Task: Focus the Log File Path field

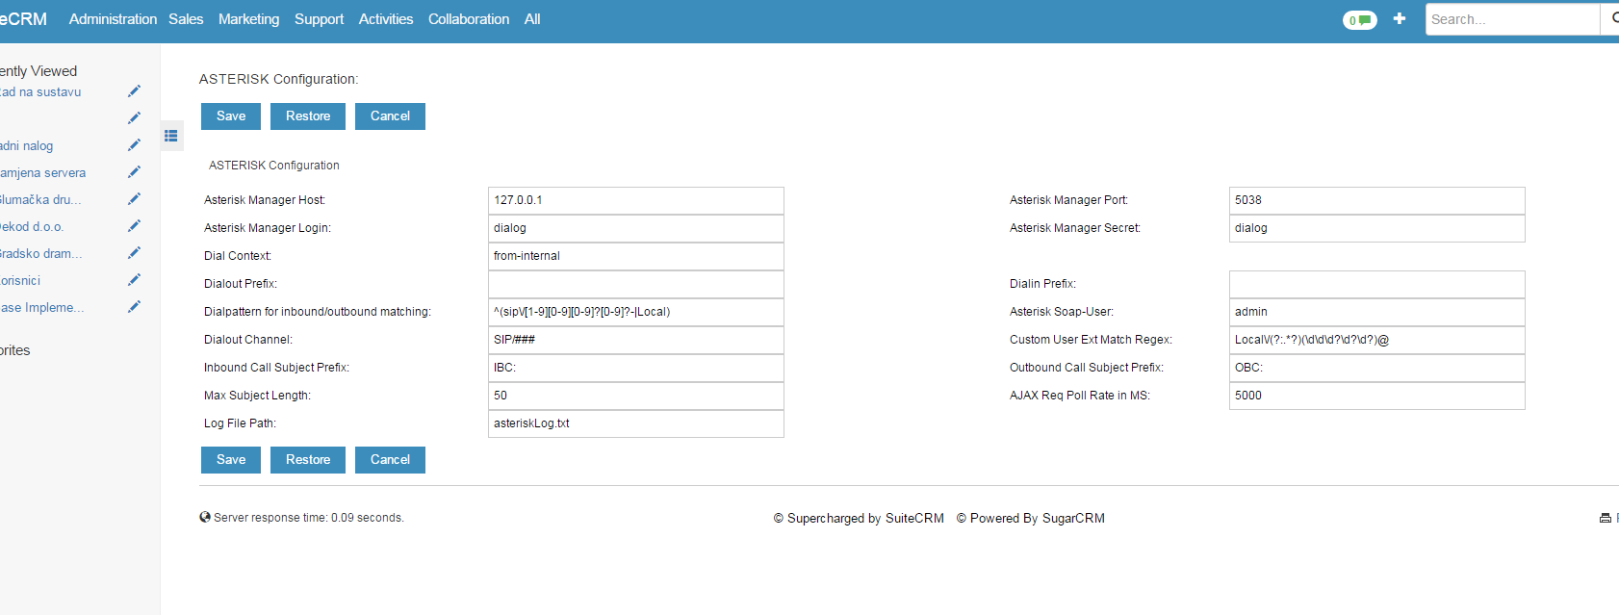Action: click(x=636, y=423)
